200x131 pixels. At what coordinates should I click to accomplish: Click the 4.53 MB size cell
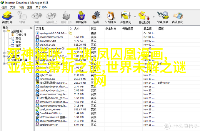click(79, 102)
